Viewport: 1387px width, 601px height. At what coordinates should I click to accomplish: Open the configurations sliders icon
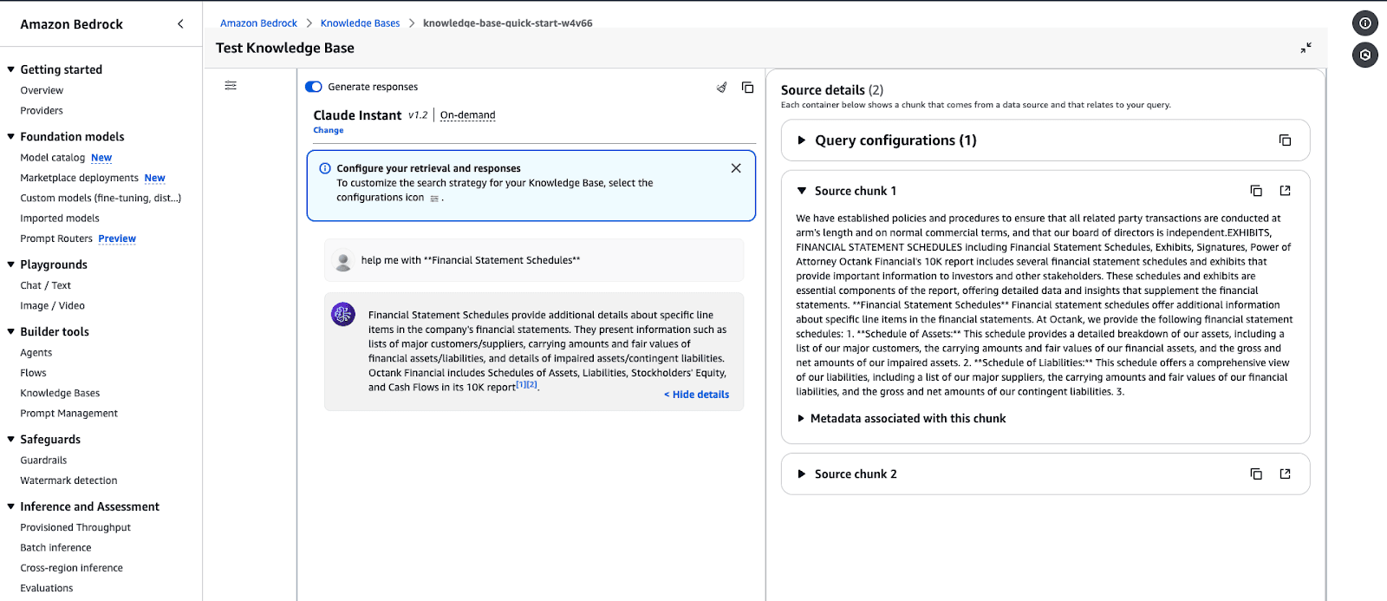coord(231,86)
